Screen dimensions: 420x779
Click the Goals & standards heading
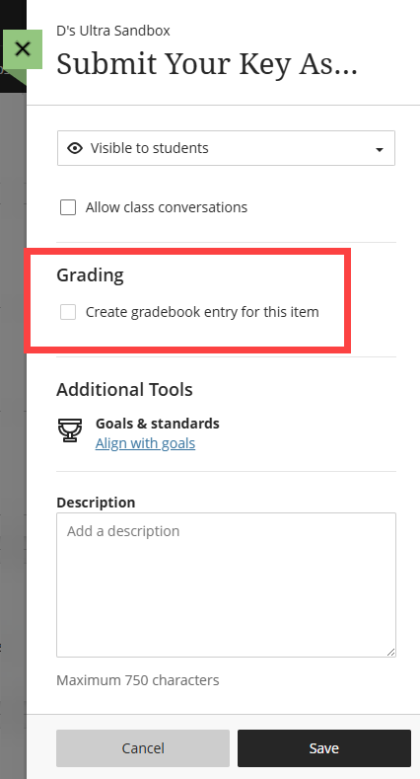(x=157, y=424)
